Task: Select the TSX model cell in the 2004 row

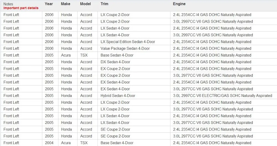Action: tap(84, 143)
